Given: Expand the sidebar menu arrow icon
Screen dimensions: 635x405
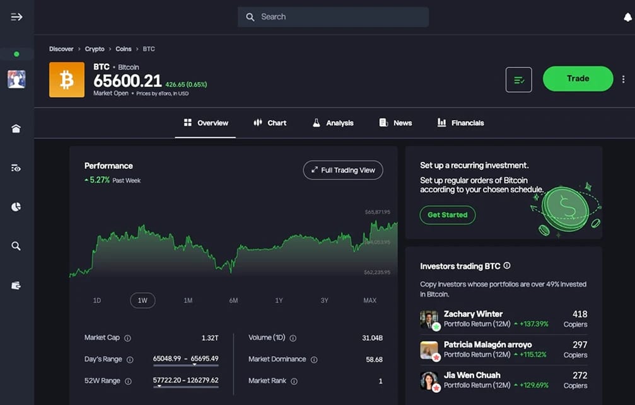Looking at the screenshot, I should [x=16, y=17].
